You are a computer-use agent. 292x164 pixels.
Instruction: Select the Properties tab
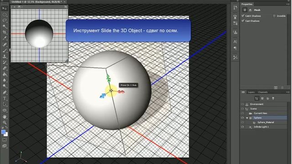point(247,4)
